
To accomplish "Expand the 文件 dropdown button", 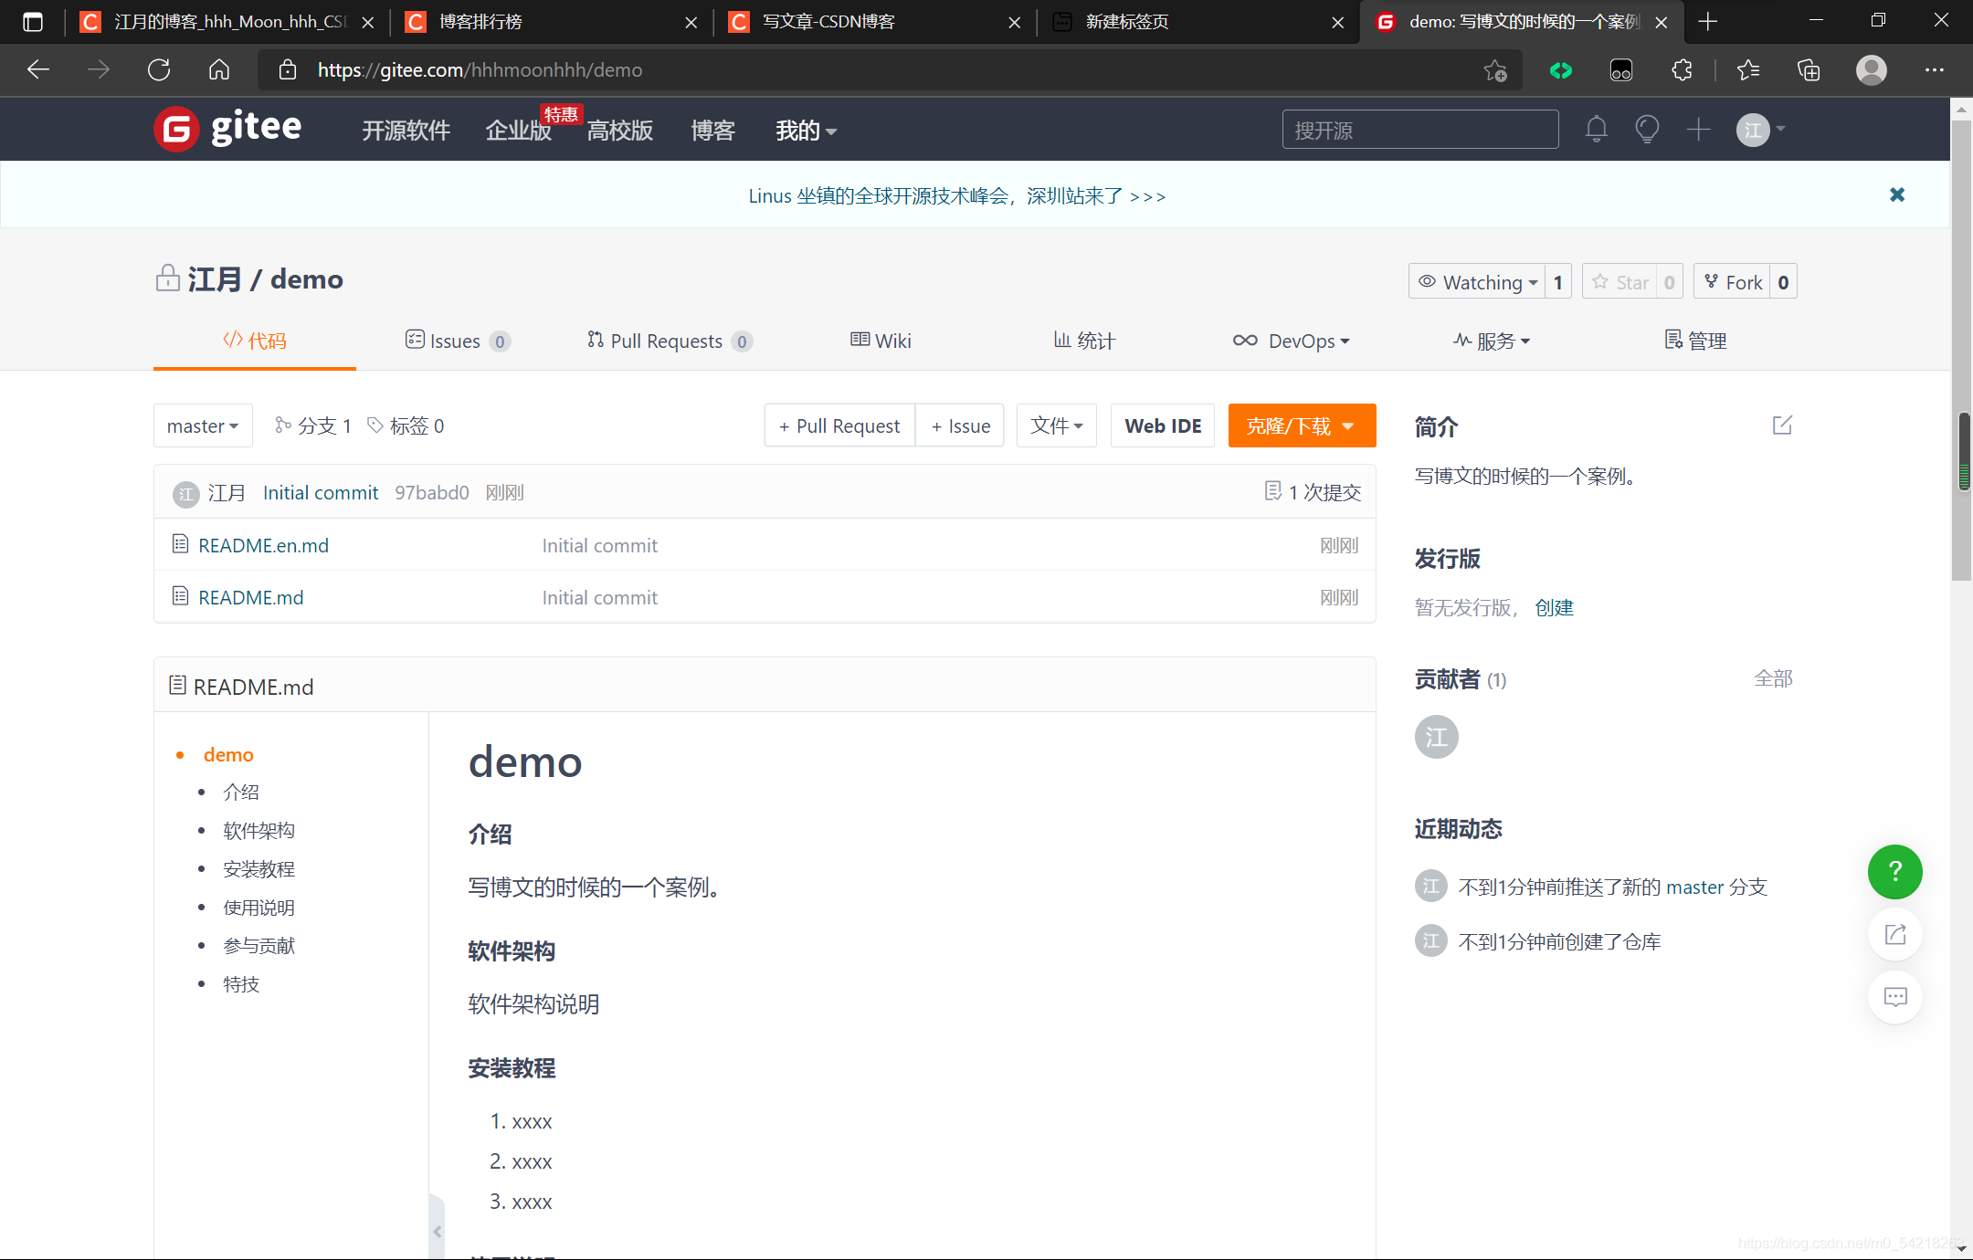I will click(x=1057, y=425).
